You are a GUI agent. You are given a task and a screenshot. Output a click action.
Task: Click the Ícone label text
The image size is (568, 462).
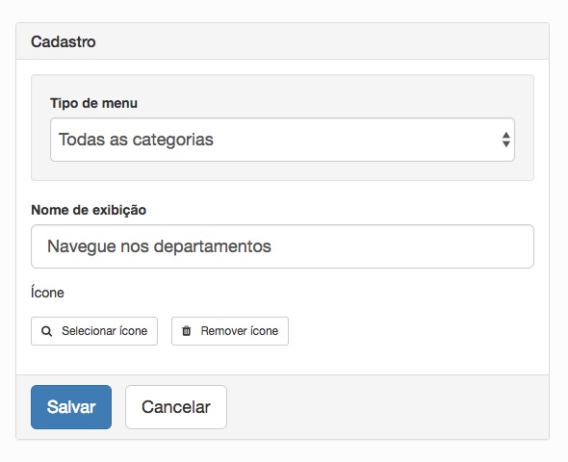pyautogui.click(x=47, y=293)
